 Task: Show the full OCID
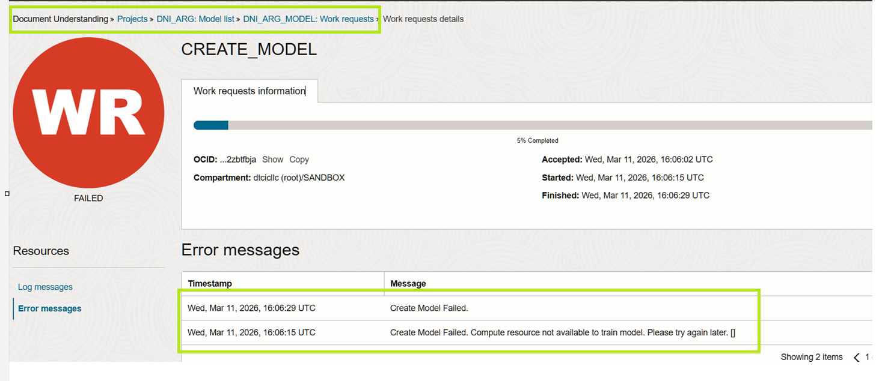tap(272, 160)
